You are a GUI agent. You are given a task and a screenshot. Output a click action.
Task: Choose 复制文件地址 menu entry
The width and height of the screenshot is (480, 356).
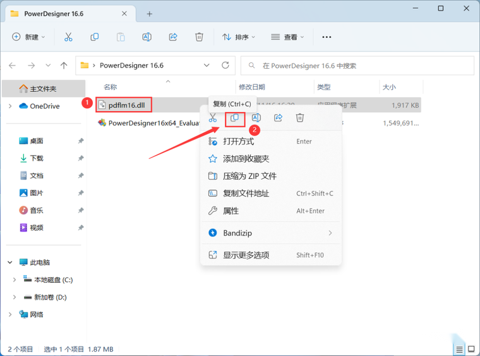271,193
